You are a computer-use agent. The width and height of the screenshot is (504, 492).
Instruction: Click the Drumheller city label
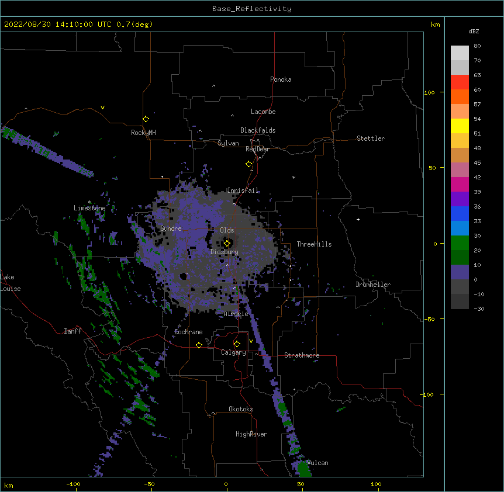[x=373, y=285]
